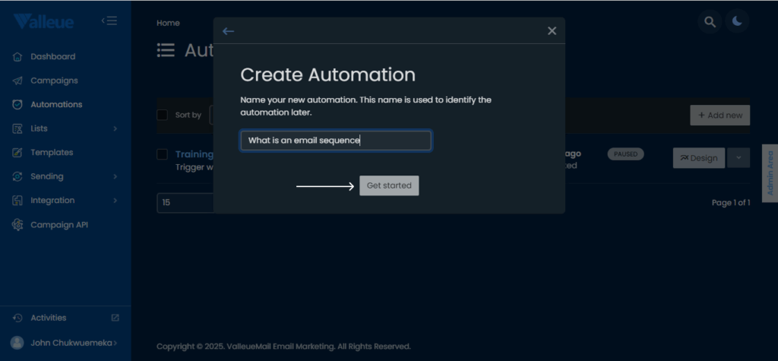Click the Dashboard home icon
This screenshot has width=778, height=361.
17,57
